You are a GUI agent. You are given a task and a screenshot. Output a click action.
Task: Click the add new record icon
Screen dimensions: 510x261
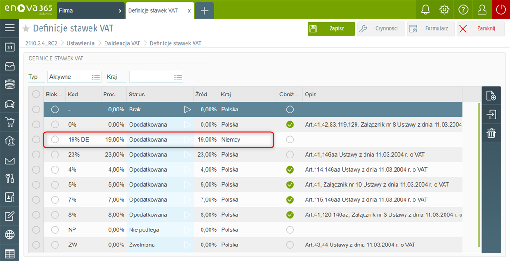click(x=491, y=96)
